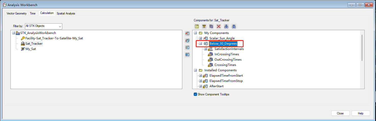Click the export component up-arrow icon

pos(234,26)
